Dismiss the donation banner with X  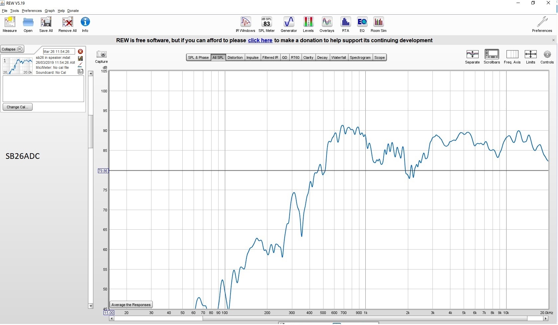click(x=553, y=40)
